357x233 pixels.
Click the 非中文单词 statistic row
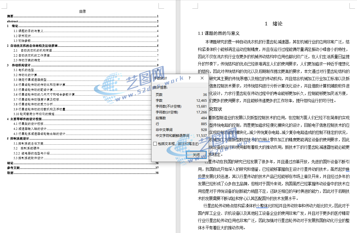[x=181, y=130]
